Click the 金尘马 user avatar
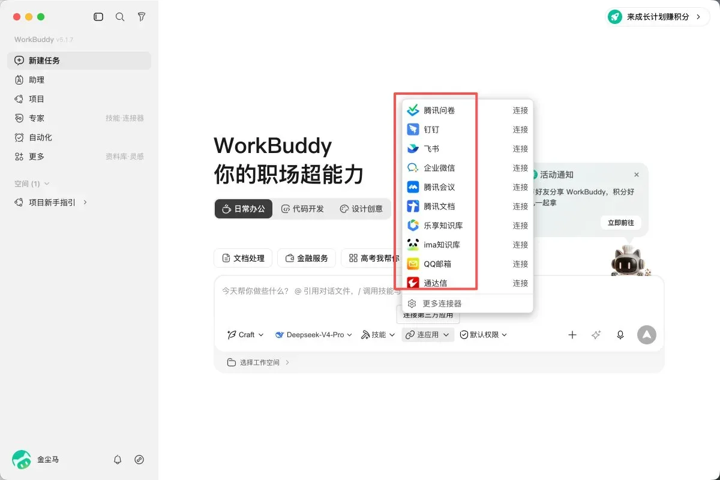The height and width of the screenshot is (480, 720). pos(22,460)
